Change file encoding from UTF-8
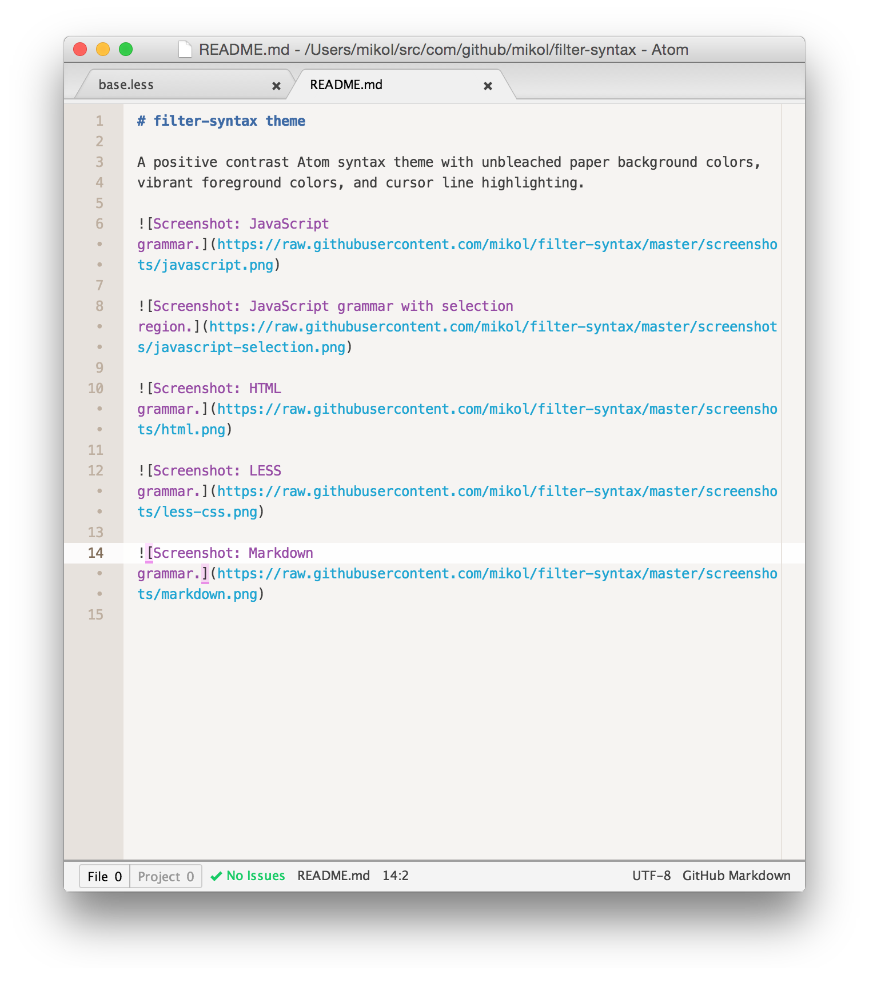The height and width of the screenshot is (983, 869). point(651,876)
